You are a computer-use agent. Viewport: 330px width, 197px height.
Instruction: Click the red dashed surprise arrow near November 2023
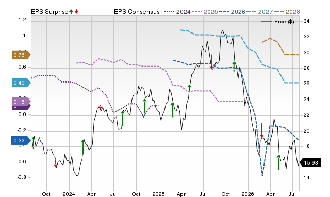point(56,162)
